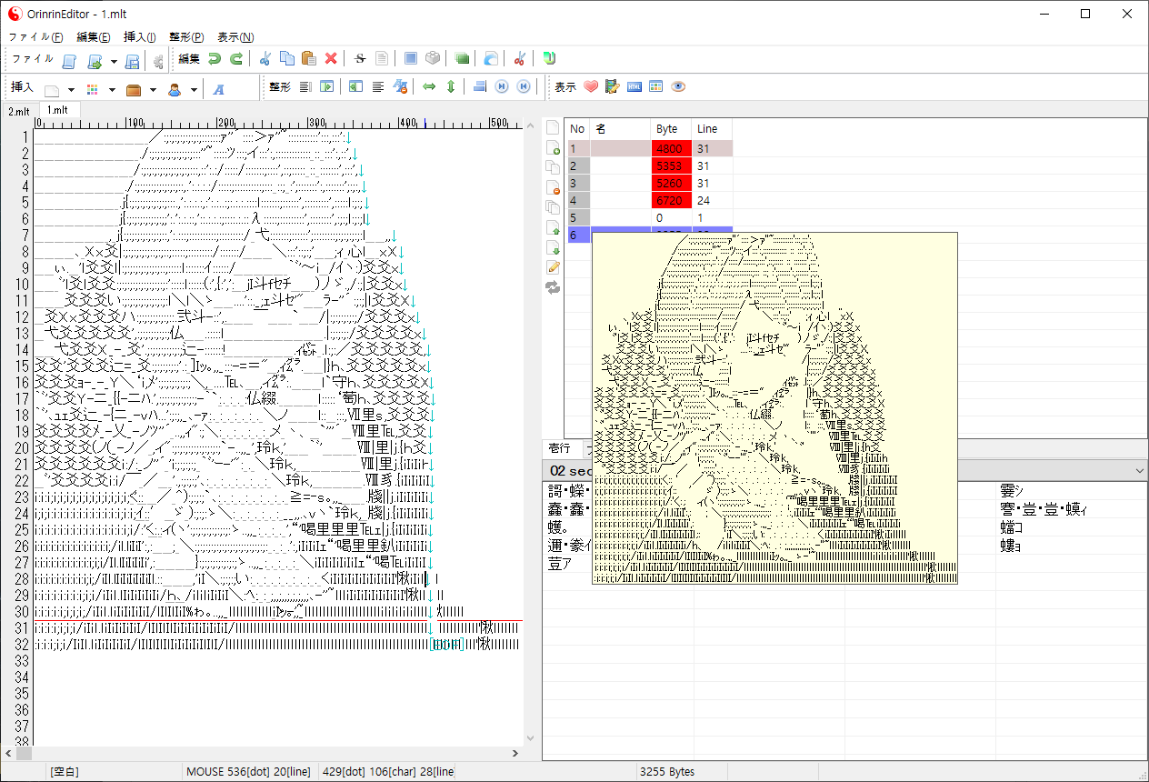Click the HTML view icon
Screen dimensions: 1149x782
[634, 87]
